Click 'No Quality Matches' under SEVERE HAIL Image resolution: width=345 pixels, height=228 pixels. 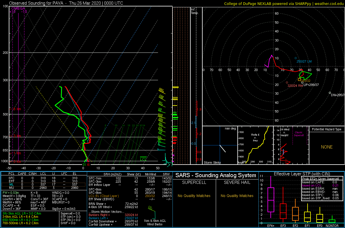coord(237,196)
